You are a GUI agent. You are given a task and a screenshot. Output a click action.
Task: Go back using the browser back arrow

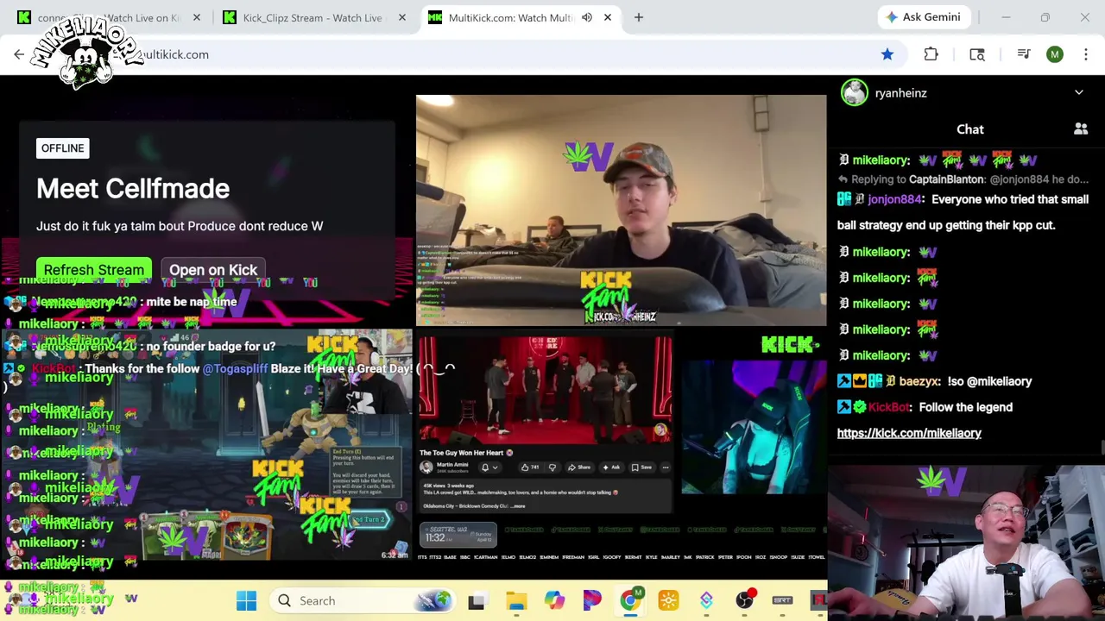(19, 54)
